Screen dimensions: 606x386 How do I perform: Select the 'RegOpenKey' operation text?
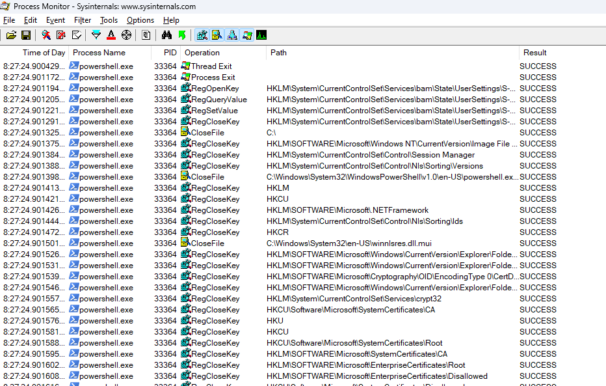pyautogui.click(x=215, y=89)
